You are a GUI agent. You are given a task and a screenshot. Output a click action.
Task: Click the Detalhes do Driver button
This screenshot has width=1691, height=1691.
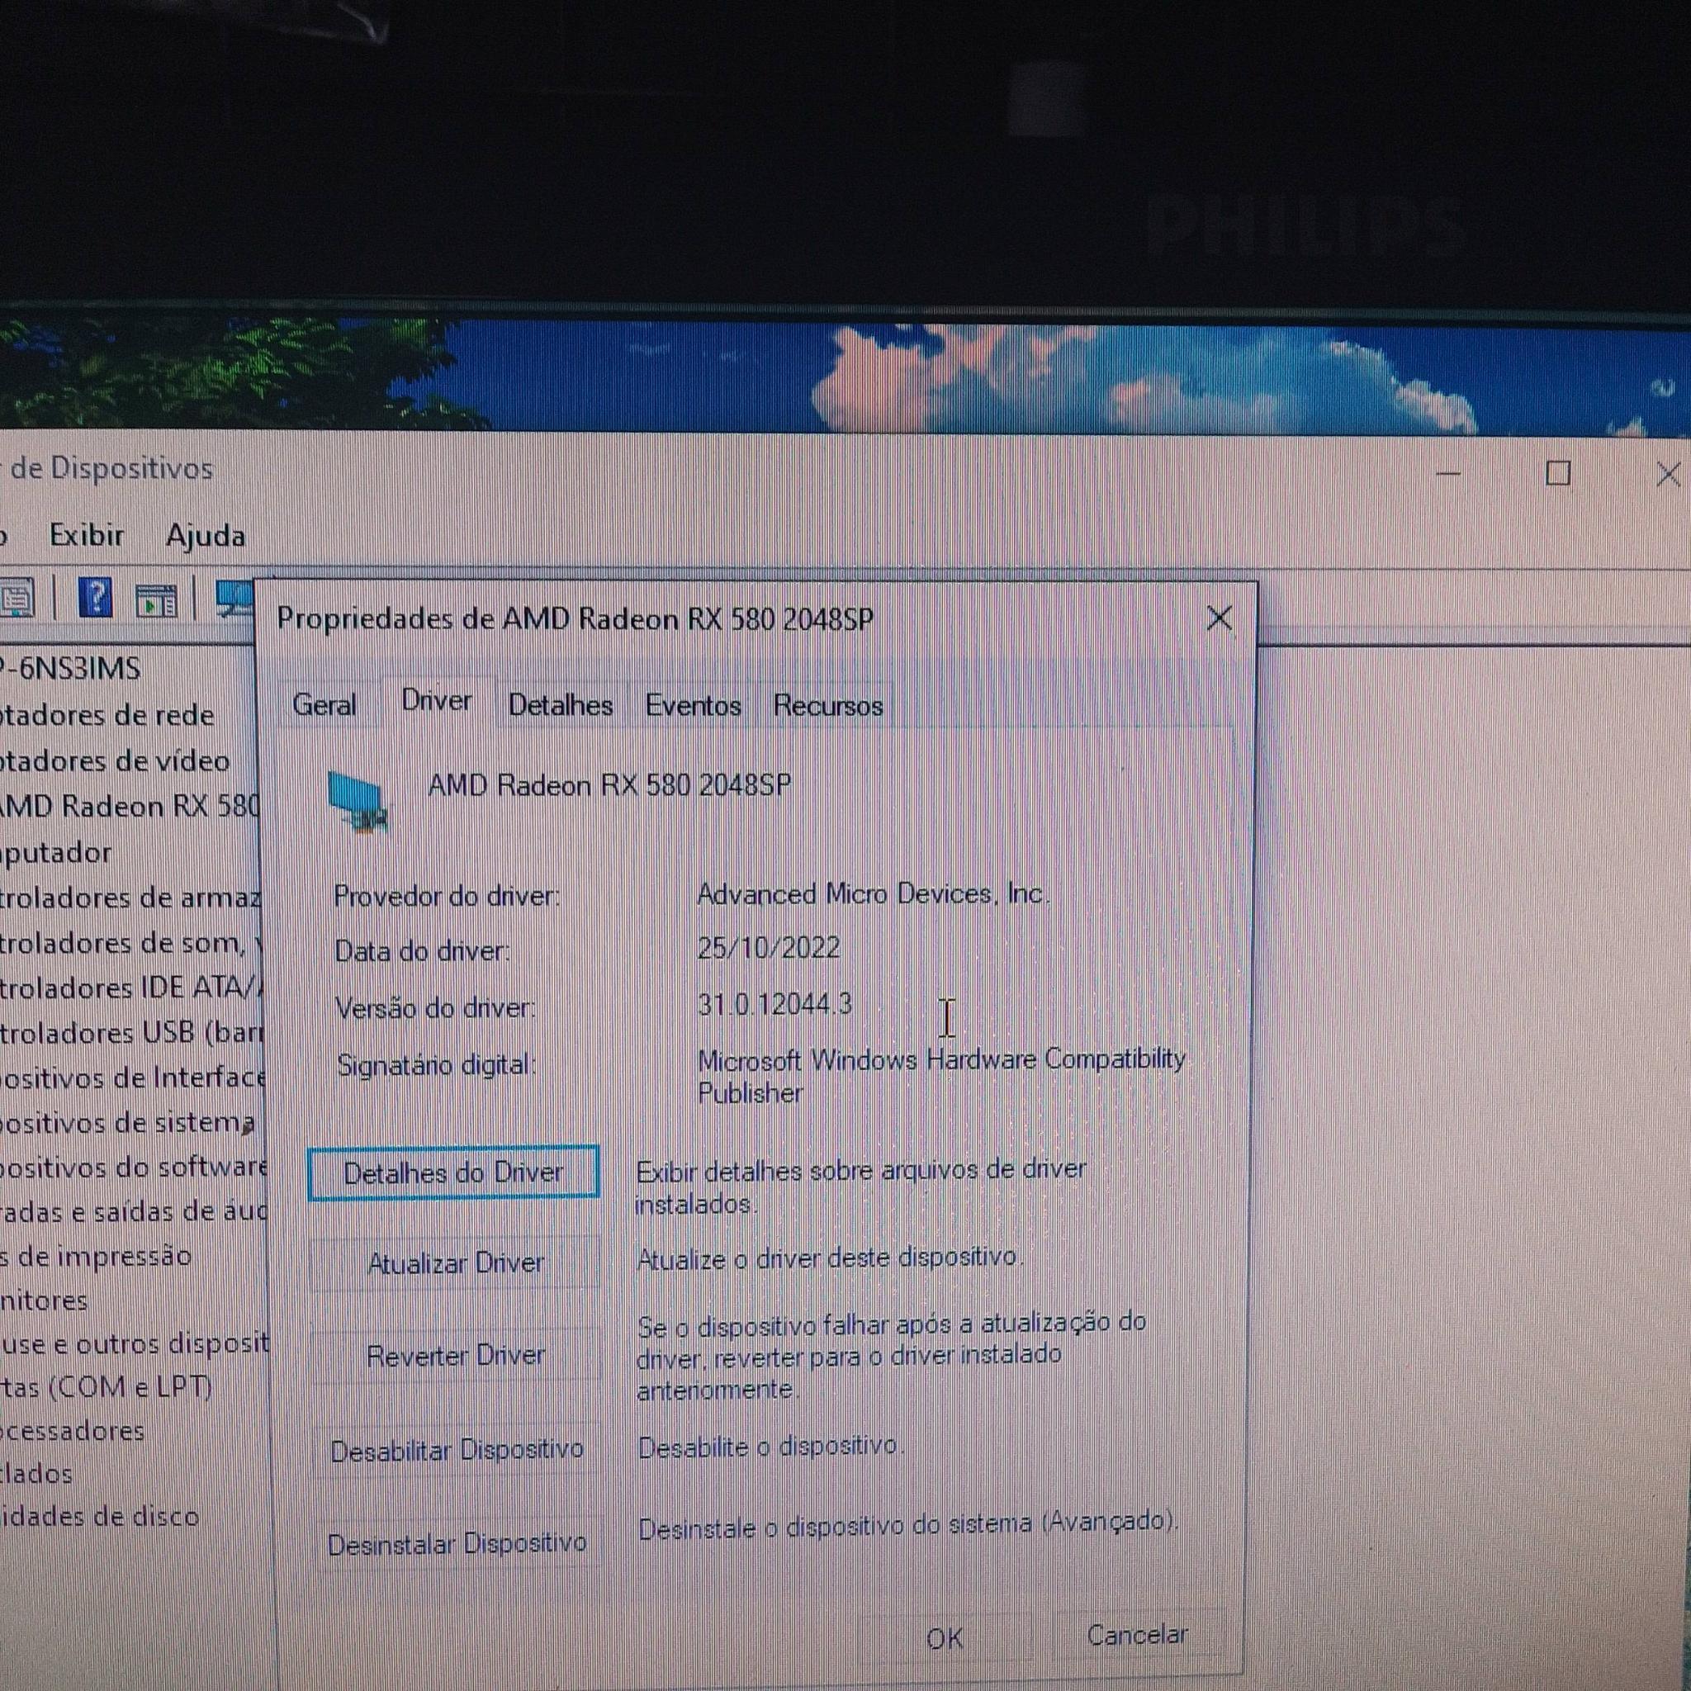453,1172
